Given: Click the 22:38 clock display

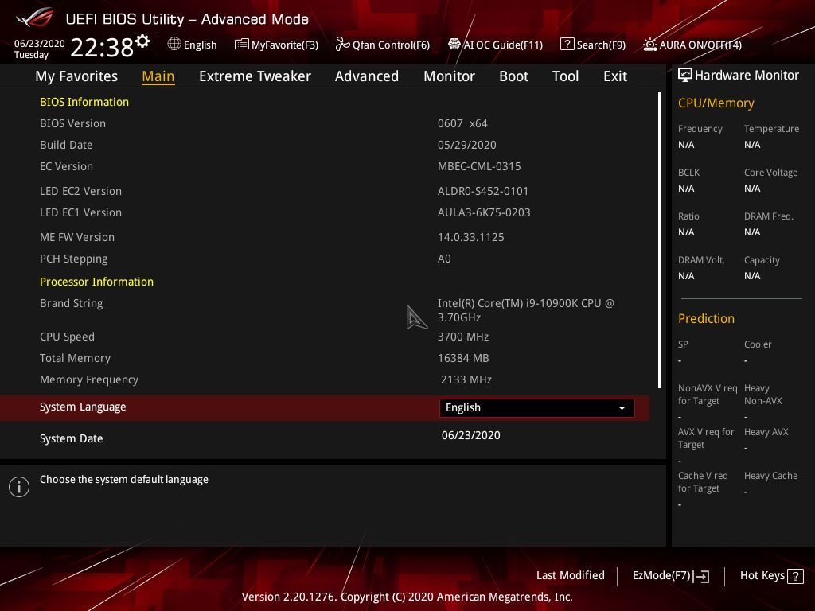Looking at the screenshot, I should click(102, 47).
